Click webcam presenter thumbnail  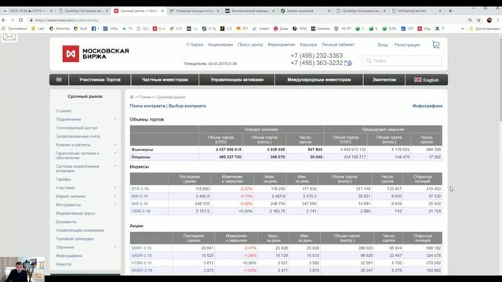[22, 269]
